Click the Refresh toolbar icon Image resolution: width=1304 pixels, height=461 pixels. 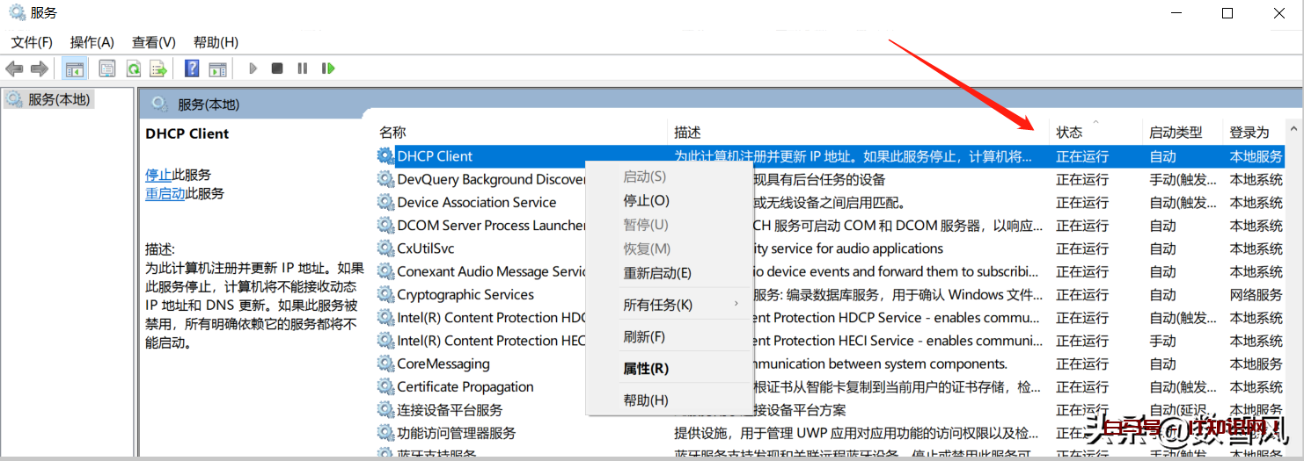pos(133,68)
